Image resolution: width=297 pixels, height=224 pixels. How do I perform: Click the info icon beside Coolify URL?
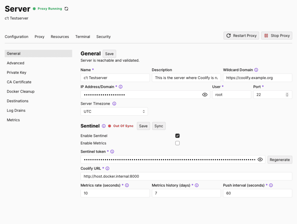coord(107,168)
